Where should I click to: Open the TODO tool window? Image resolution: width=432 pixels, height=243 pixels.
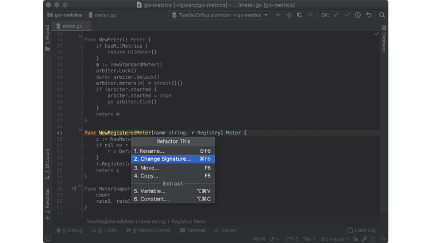click(x=104, y=230)
